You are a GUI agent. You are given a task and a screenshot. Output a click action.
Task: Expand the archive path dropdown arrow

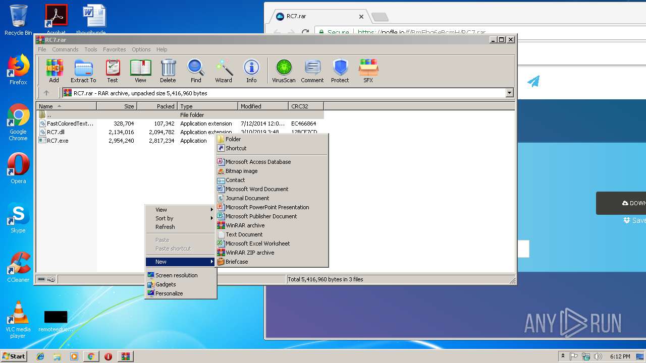pyautogui.click(x=509, y=93)
